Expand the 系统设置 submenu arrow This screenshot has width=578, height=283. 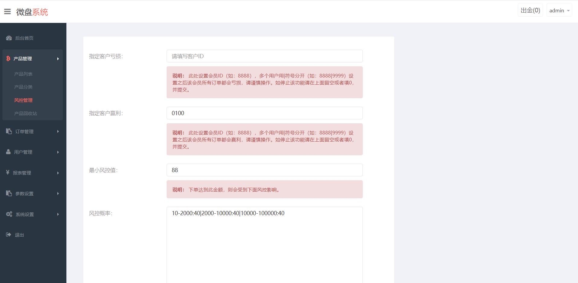[58, 214]
